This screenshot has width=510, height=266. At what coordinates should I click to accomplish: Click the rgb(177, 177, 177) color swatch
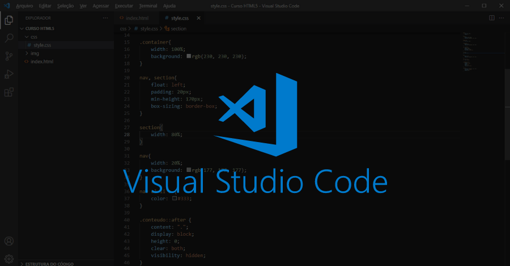[189, 170]
